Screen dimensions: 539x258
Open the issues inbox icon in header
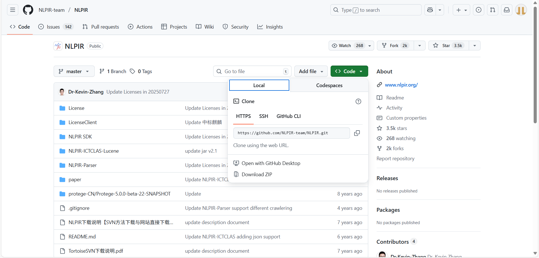click(x=479, y=10)
